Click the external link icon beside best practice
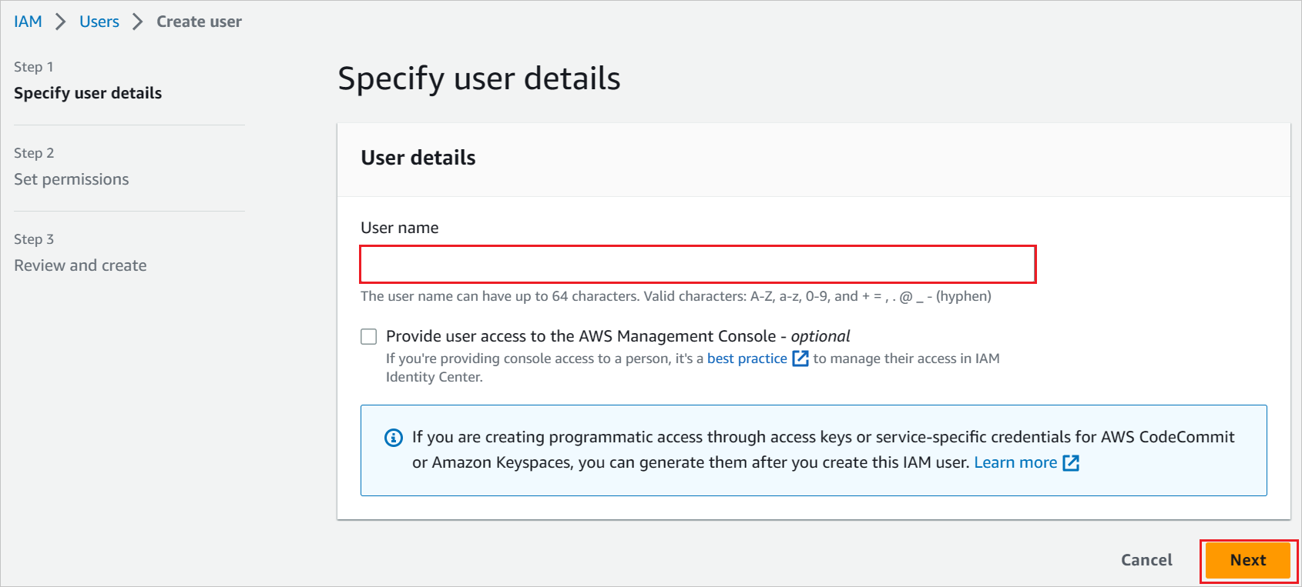This screenshot has width=1302, height=587. coord(800,359)
